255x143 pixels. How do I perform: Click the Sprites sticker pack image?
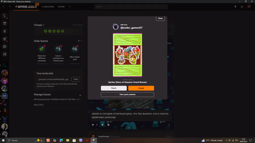pyautogui.click(x=127, y=55)
